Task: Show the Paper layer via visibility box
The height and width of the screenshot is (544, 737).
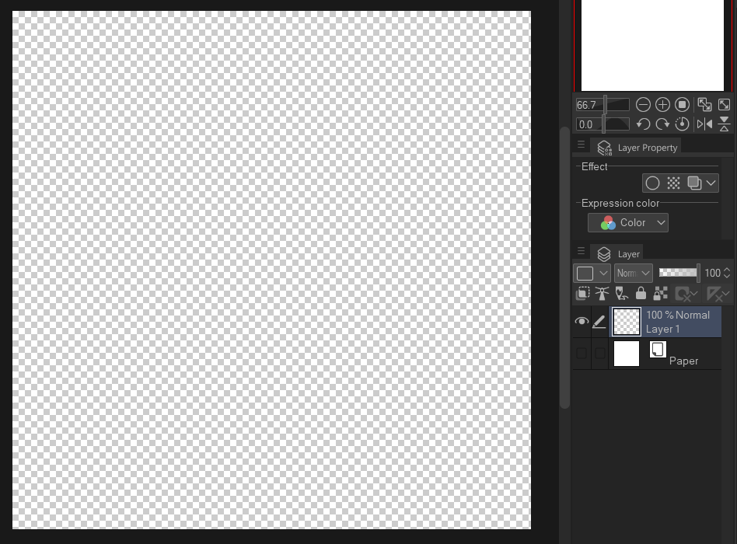Action: click(x=582, y=354)
